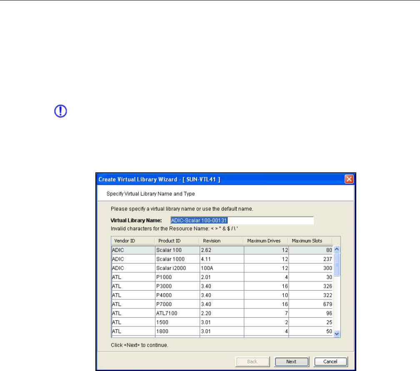Click the disabled Back button

(x=252, y=361)
